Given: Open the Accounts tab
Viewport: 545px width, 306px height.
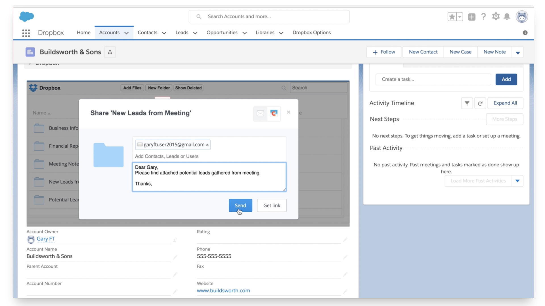Looking at the screenshot, I should pyautogui.click(x=109, y=33).
